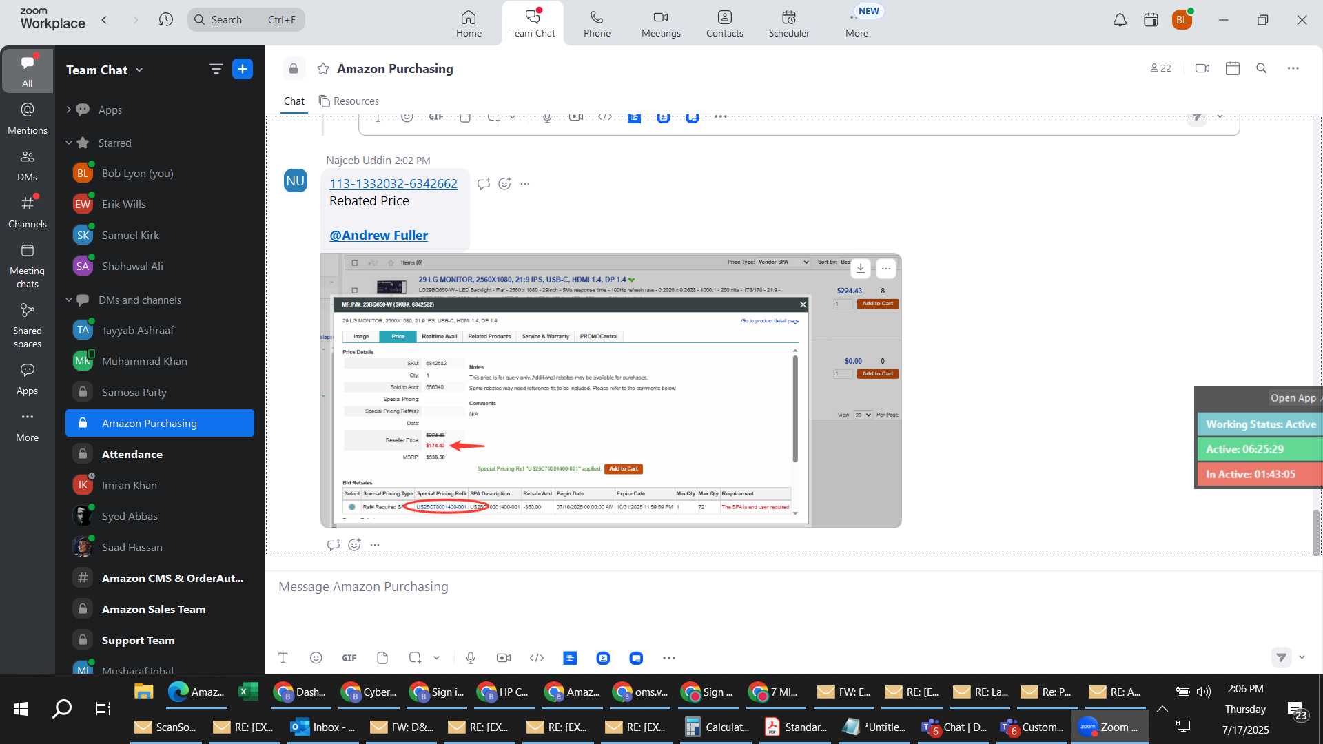Click Open App on status widget
This screenshot has width=1323, height=744.
pos(1293,397)
